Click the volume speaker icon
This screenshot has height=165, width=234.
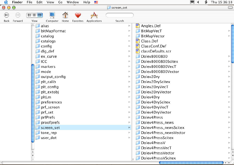(x=198, y=2)
